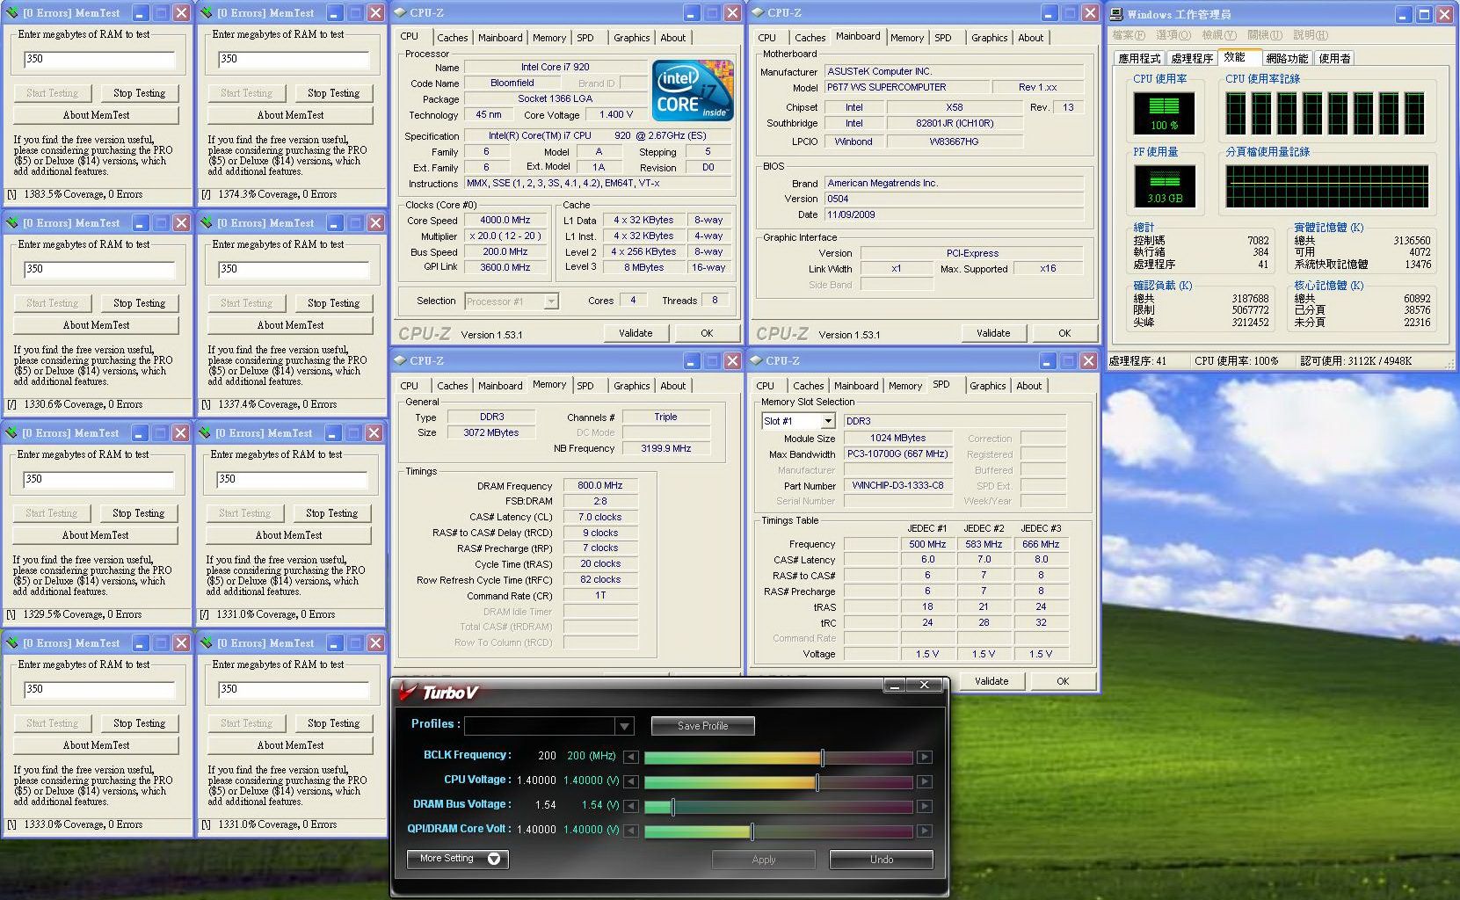The image size is (1460, 900).
Task: Click the Intel Core i7 logo badge
Action: click(694, 90)
